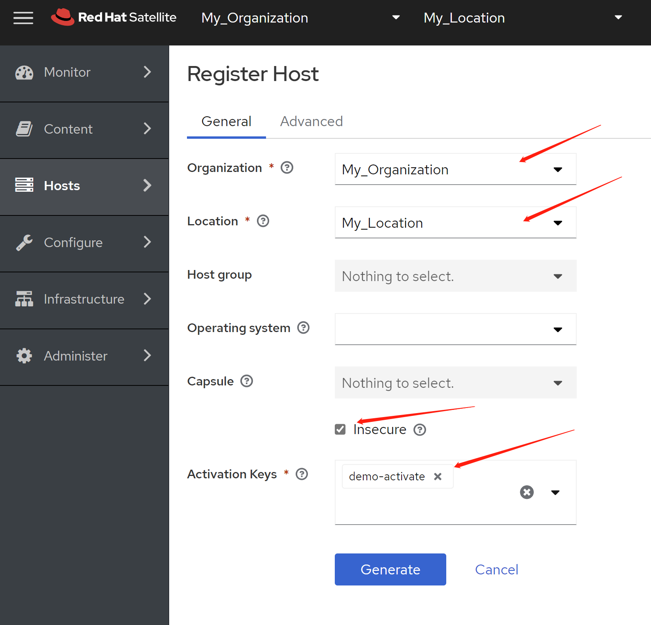
Task: Click the Cancel link
Action: pyautogui.click(x=496, y=570)
